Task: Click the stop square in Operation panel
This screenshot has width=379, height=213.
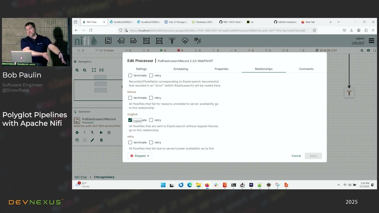Action: [109, 133]
